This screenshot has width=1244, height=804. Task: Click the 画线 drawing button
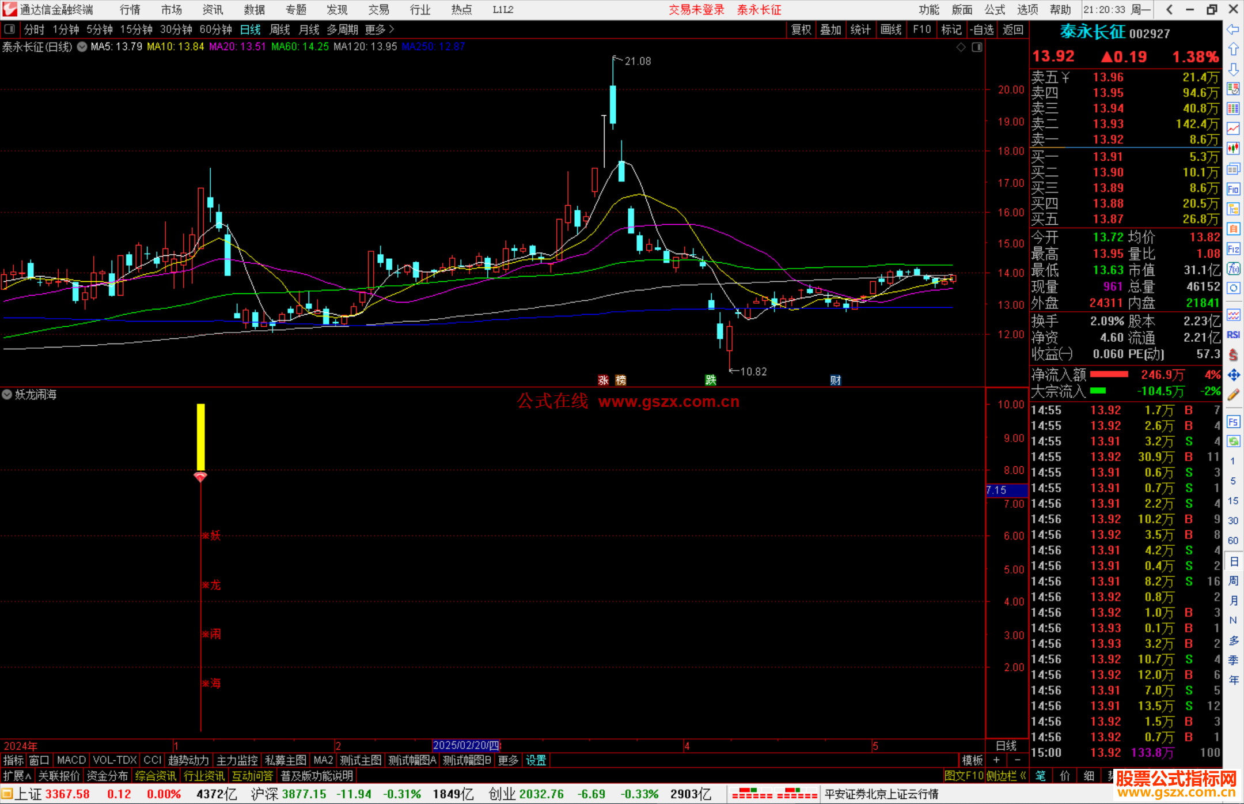click(891, 29)
